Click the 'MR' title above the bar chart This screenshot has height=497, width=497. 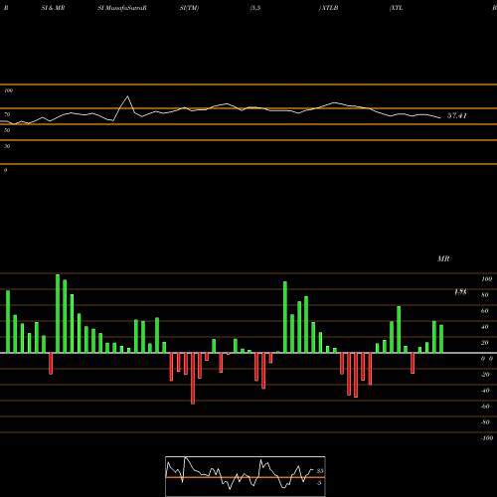[443, 258]
